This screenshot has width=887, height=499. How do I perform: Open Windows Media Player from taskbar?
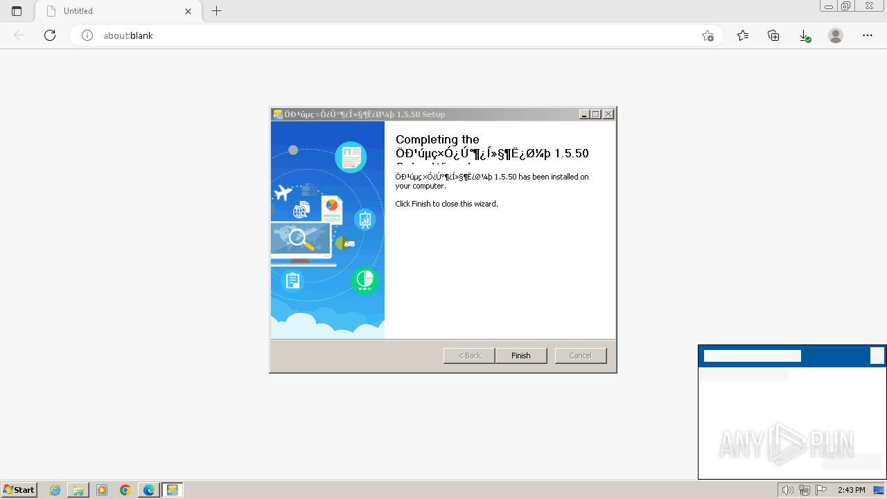102,490
